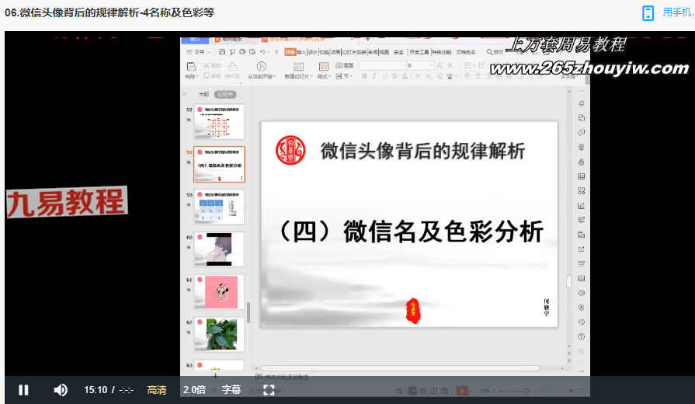The width and height of the screenshot is (695, 404).
Task: Select slide 57 thumbnail
Action: point(219,122)
